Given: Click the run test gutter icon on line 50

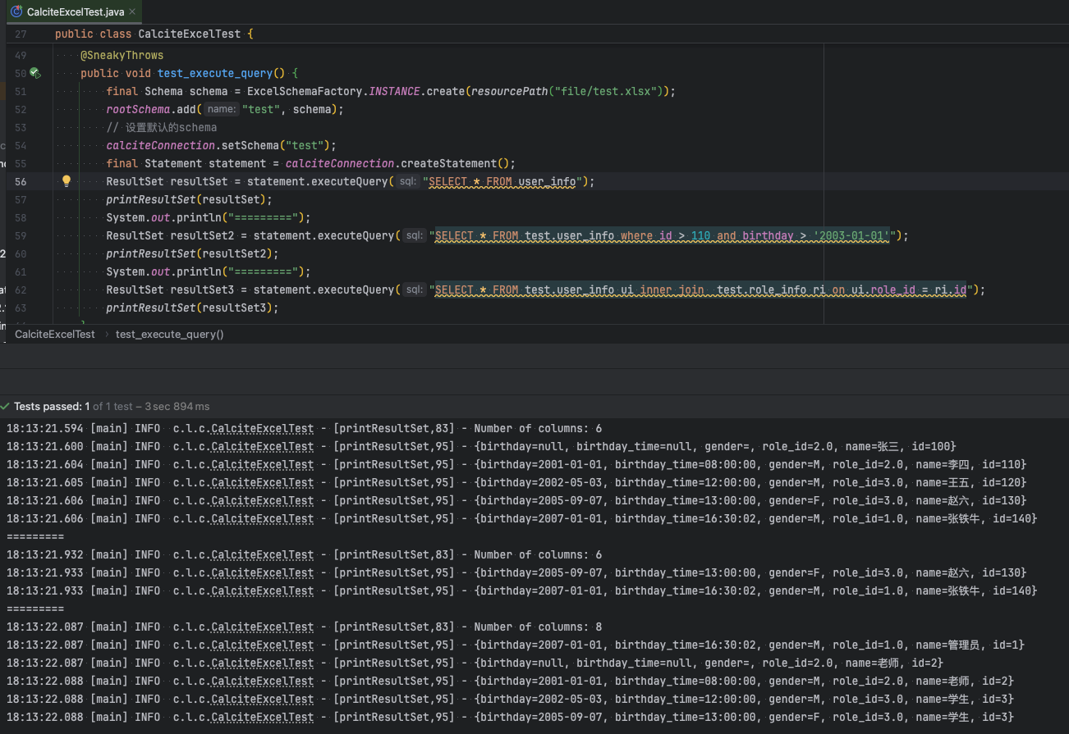Looking at the screenshot, I should point(34,73).
